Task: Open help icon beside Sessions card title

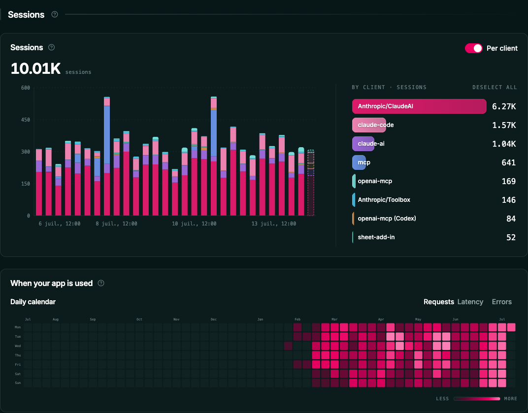Action: pos(52,47)
